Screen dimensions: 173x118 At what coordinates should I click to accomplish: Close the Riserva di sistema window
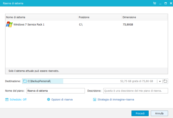tap(171, 3)
